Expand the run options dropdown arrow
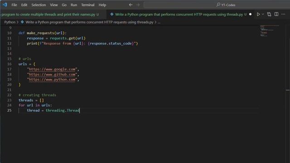The width and height of the screenshot is (290, 163). click(x=263, y=14)
